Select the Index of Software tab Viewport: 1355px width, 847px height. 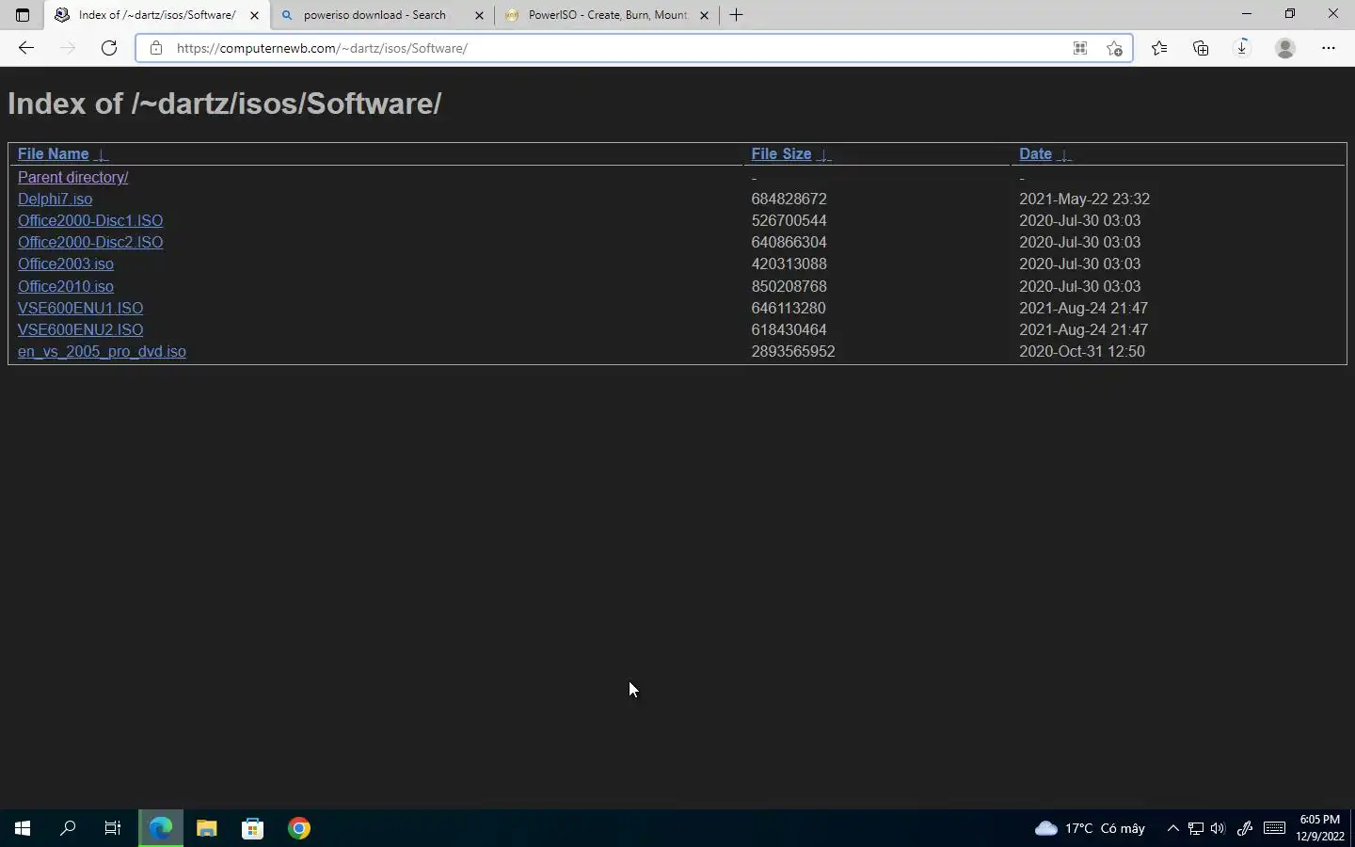[x=157, y=15]
